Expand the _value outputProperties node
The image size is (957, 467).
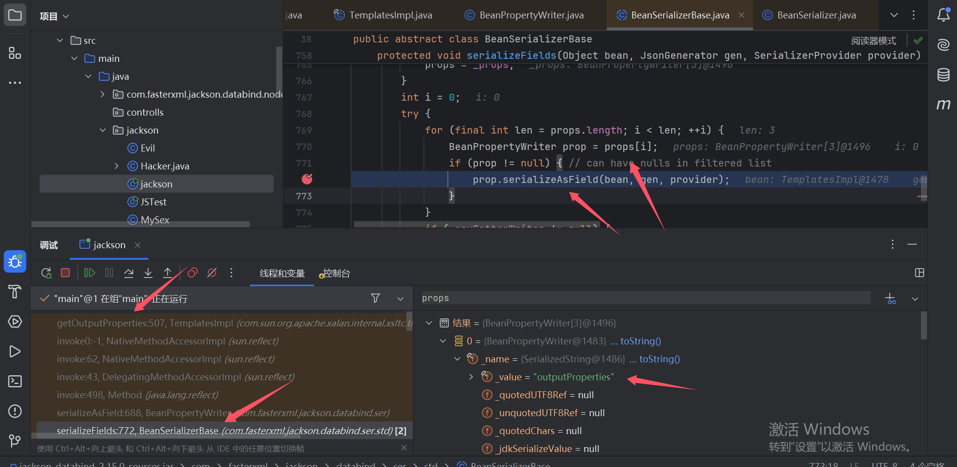(x=471, y=377)
